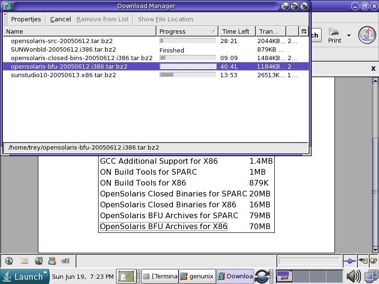Close the browser's tab bar X button
The image size is (379, 284).
(373, 69)
